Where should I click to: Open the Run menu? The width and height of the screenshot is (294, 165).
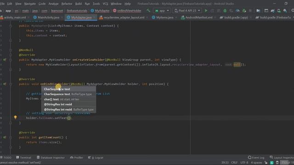pyautogui.click(x=87, y=4)
